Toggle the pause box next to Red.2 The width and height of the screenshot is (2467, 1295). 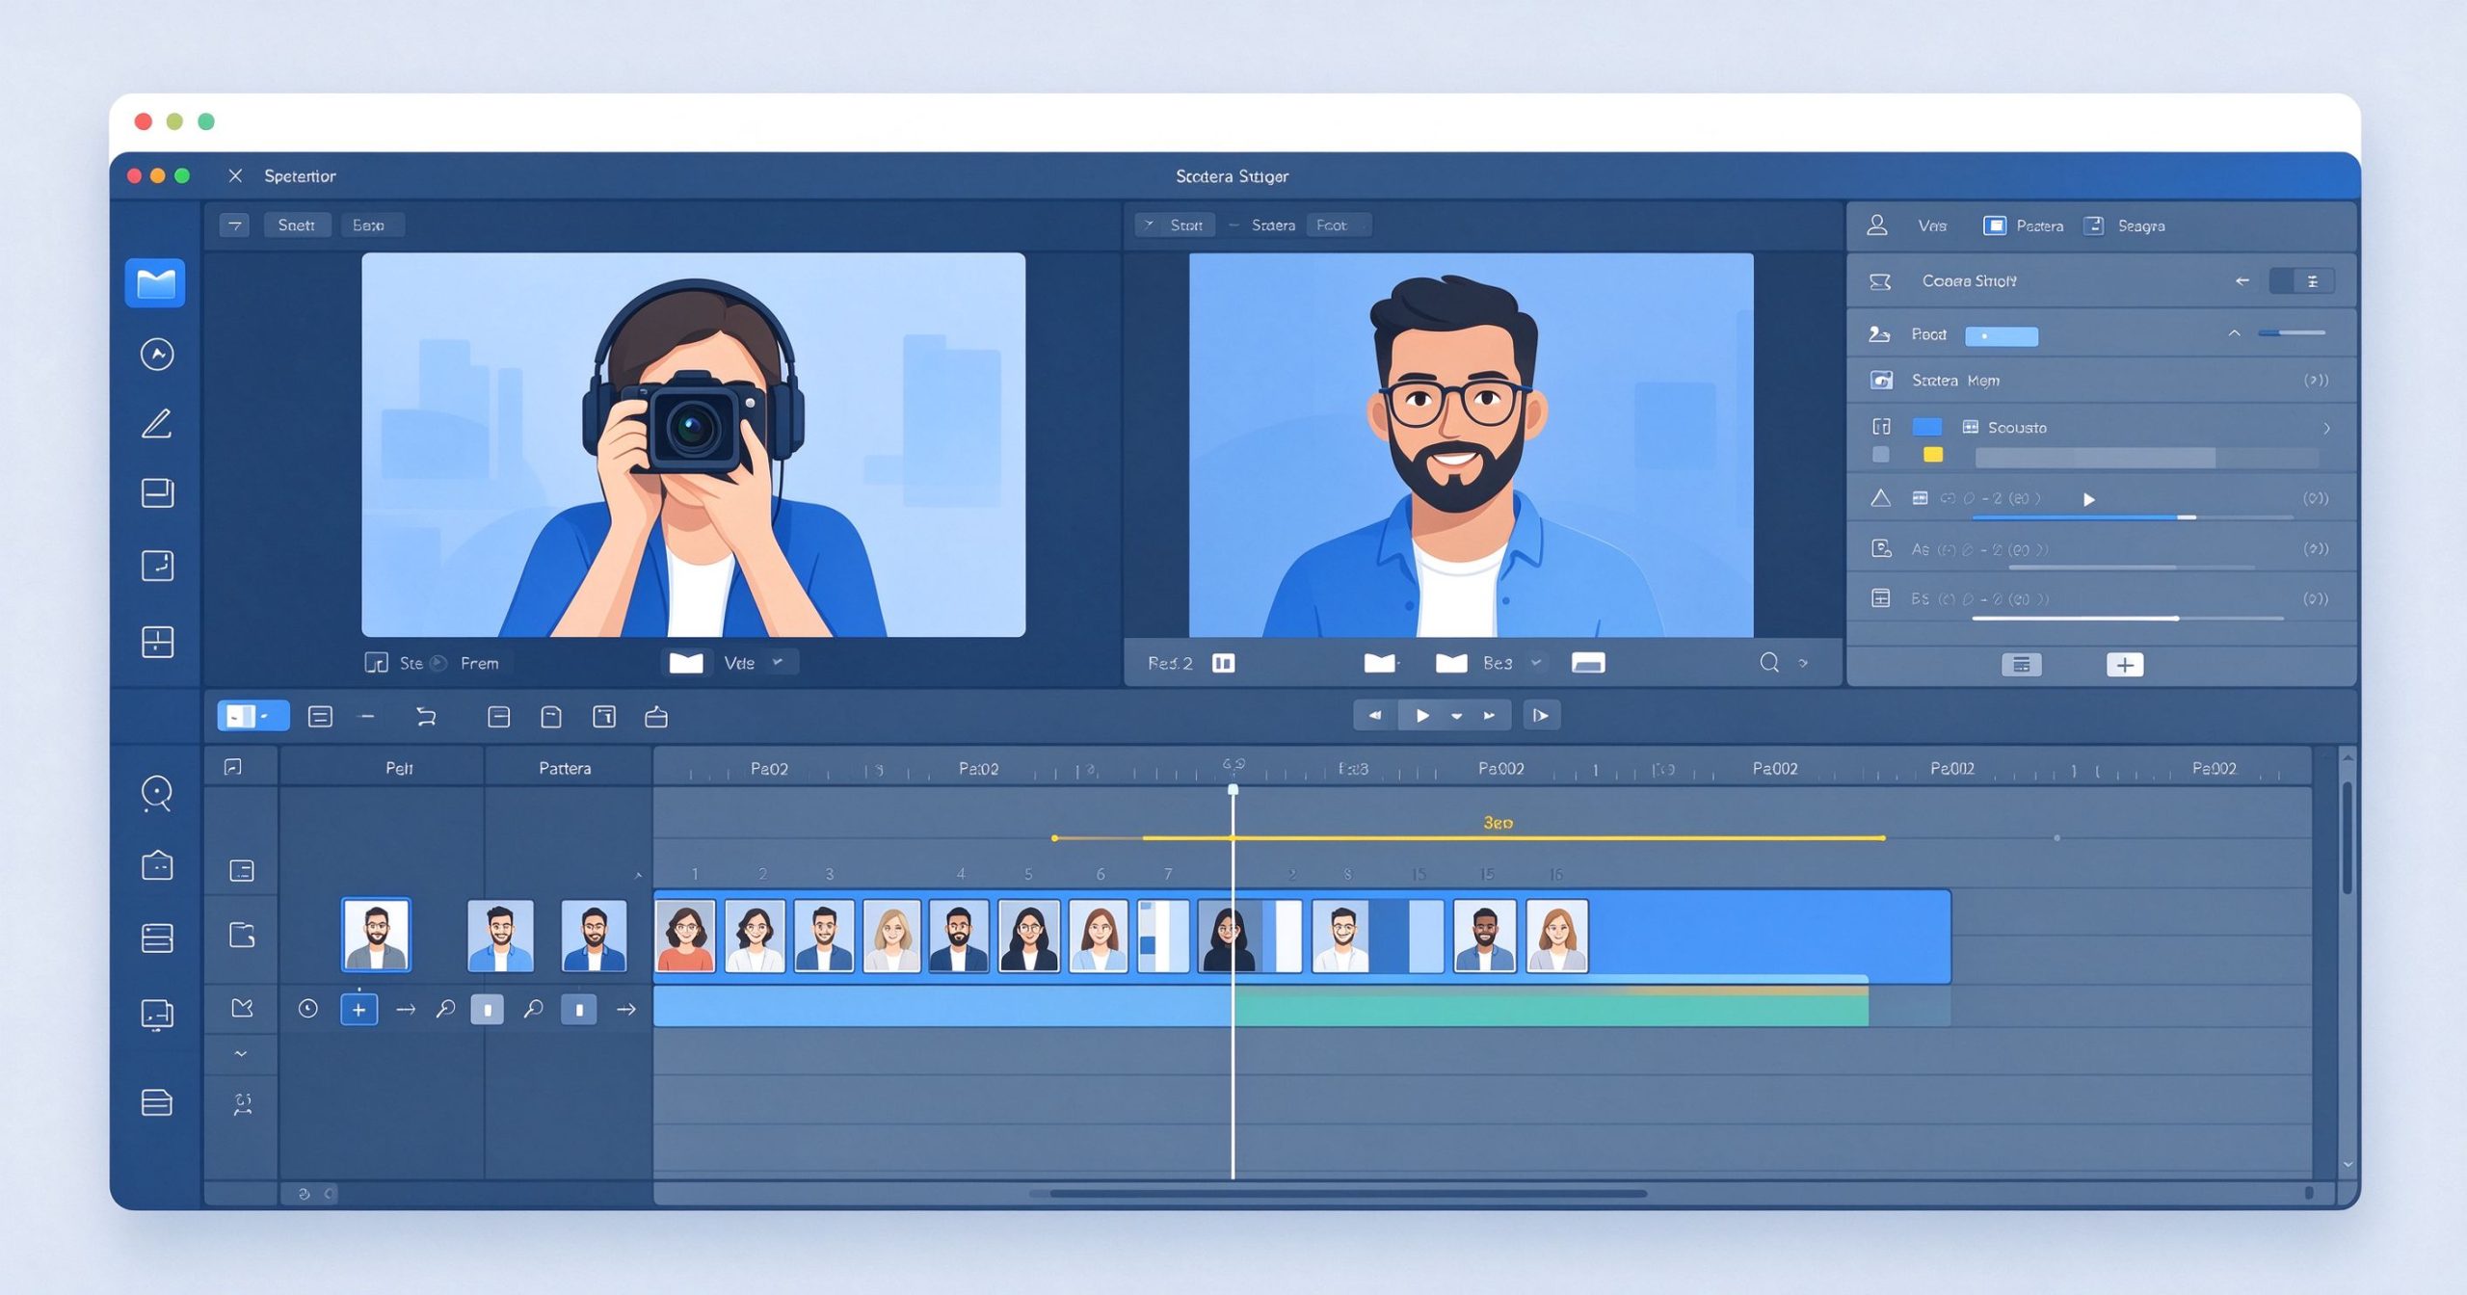[1223, 663]
